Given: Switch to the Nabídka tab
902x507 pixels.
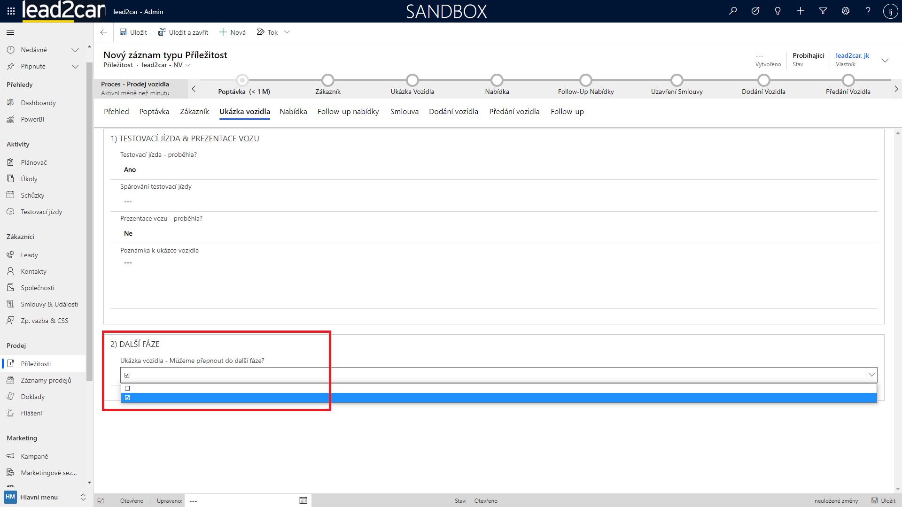Looking at the screenshot, I should pos(293,112).
